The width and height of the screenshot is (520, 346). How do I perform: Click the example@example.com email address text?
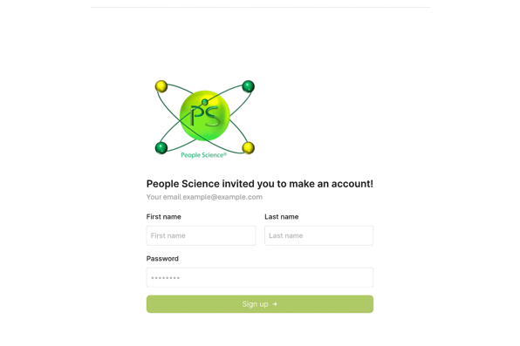pos(222,197)
